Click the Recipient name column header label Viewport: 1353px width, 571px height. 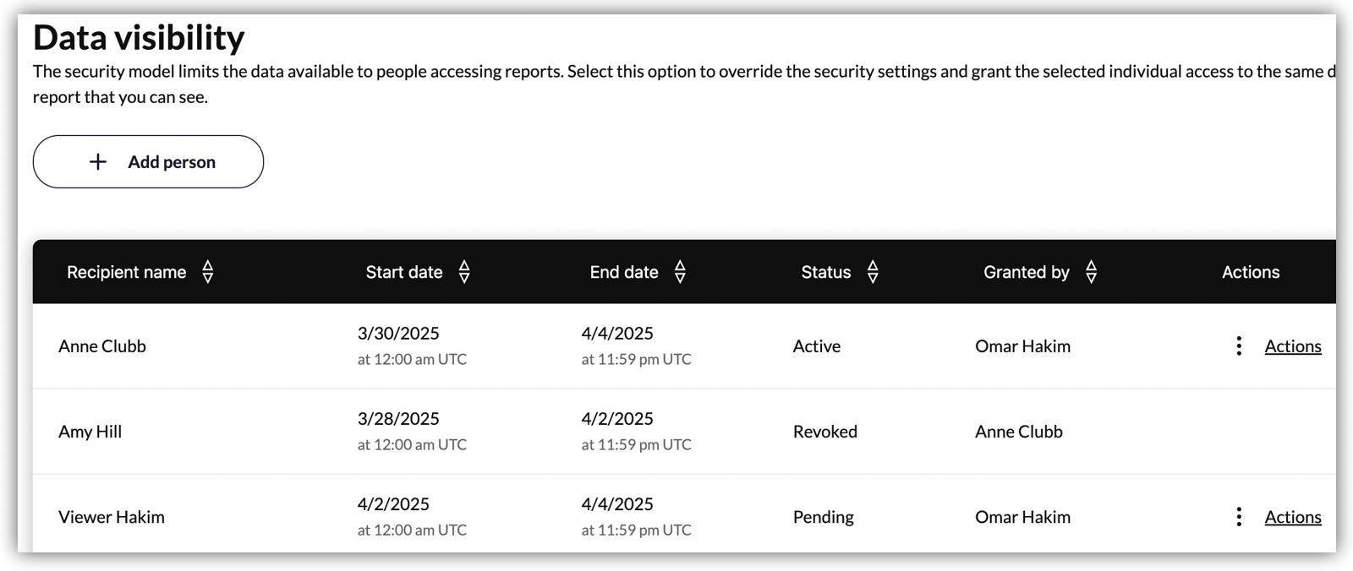click(126, 272)
